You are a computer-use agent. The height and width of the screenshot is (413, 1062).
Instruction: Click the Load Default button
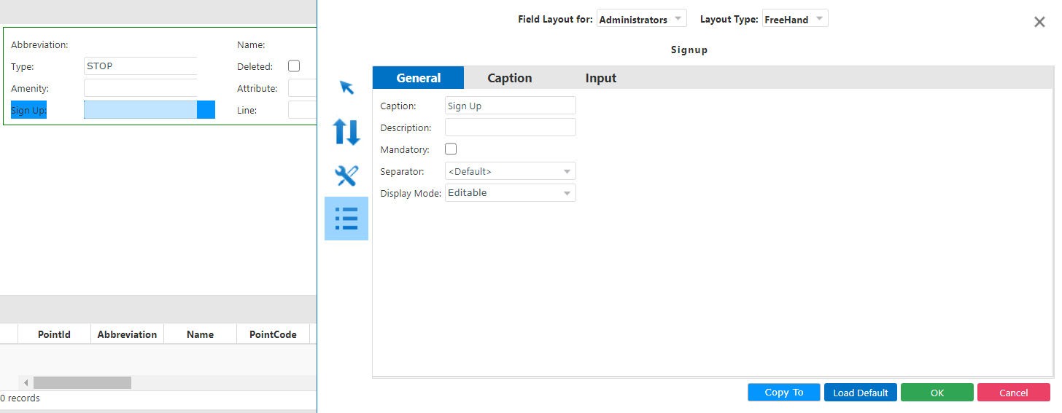point(861,393)
